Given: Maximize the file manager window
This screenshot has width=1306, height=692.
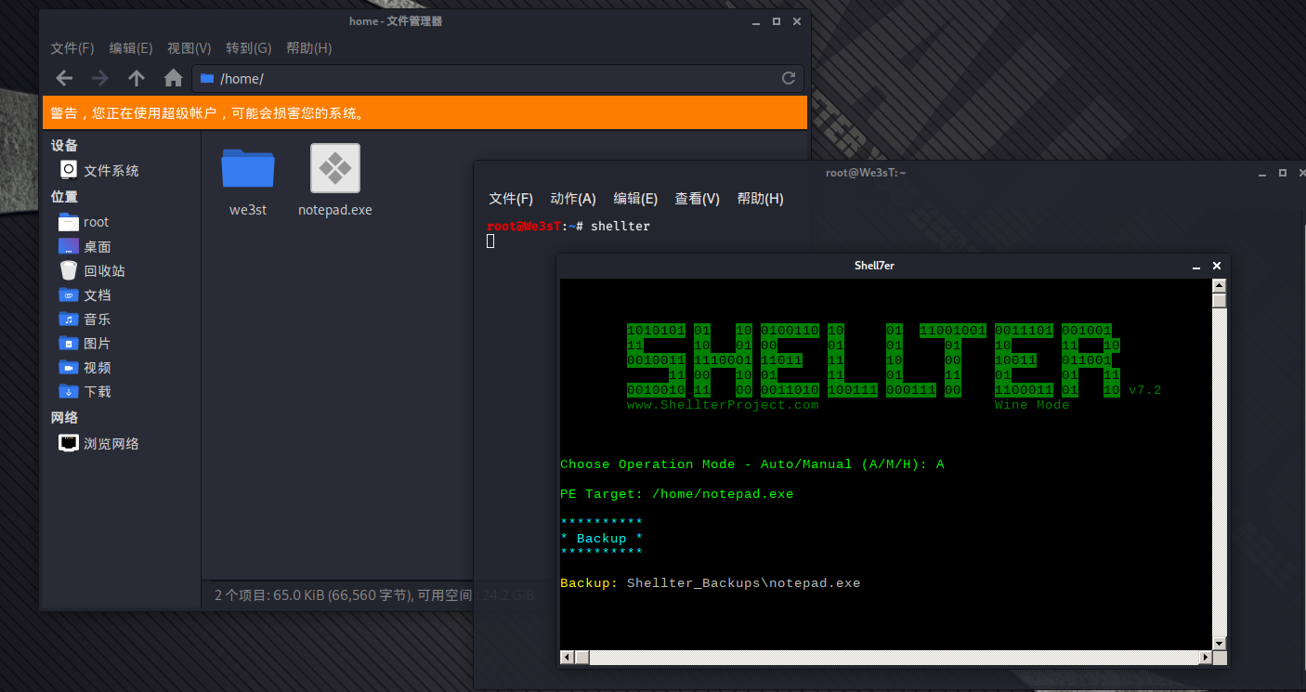Looking at the screenshot, I should click(777, 21).
